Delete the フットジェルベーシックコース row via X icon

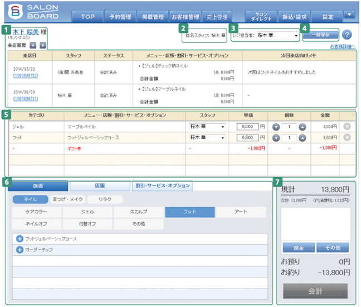coord(348,137)
